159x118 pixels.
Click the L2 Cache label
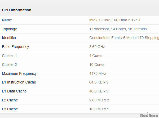pyautogui.click(x=10, y=100)
